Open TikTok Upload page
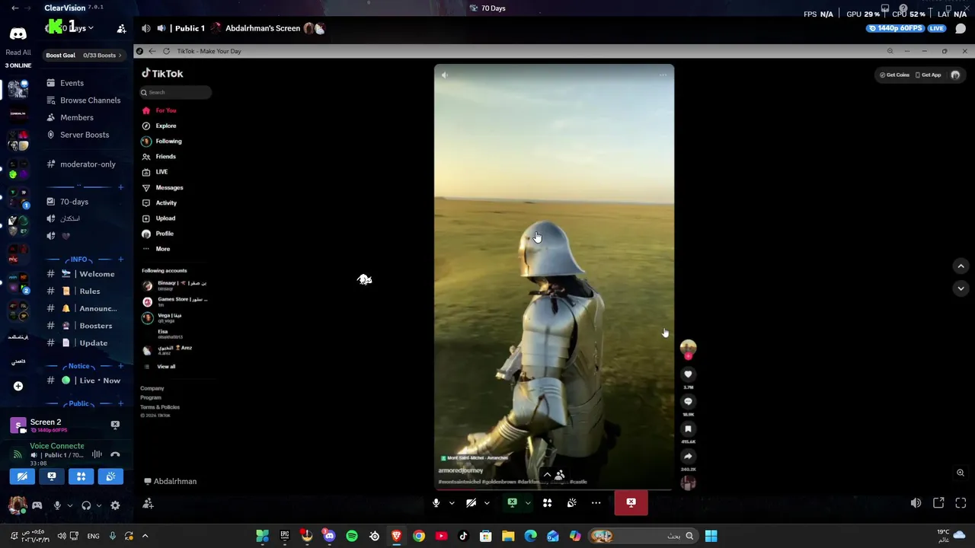 (x=158, y=218)
